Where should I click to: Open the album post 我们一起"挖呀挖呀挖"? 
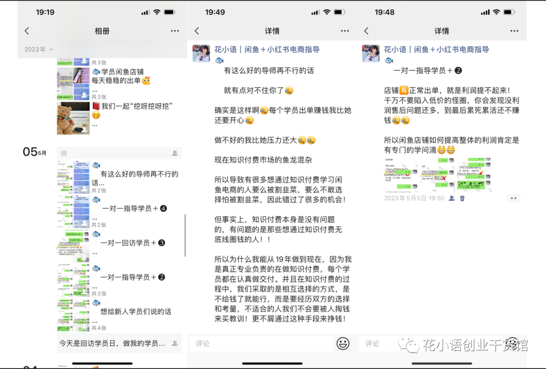[132, 110]
